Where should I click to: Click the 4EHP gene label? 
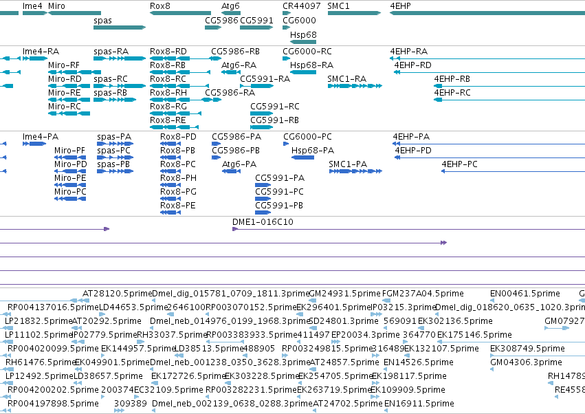point(400,6)
